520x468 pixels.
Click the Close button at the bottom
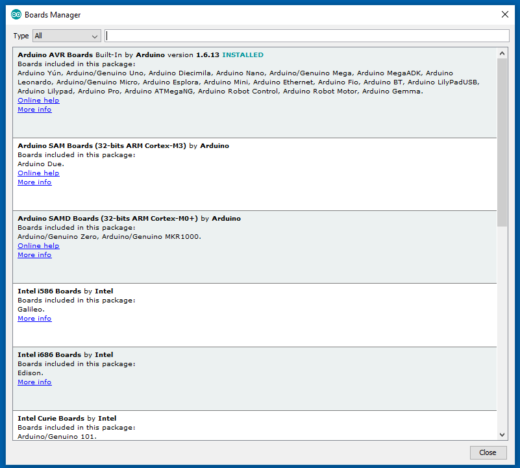click(488, 452)
